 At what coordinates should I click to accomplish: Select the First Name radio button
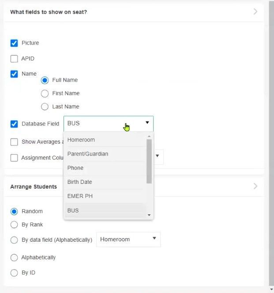(x=45, y=93)
